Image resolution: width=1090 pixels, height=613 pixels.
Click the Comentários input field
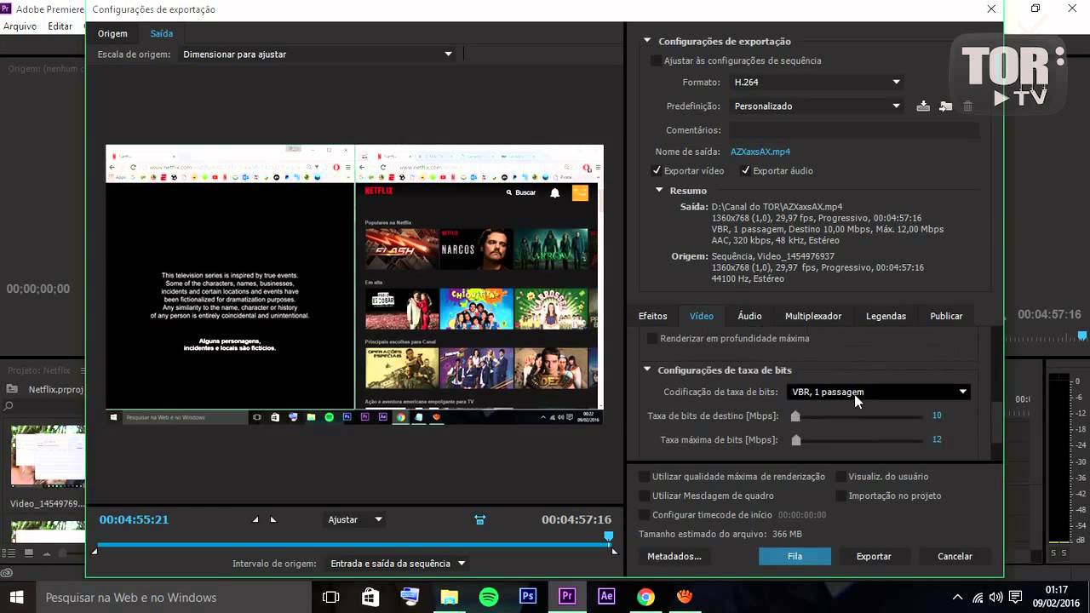853,130
